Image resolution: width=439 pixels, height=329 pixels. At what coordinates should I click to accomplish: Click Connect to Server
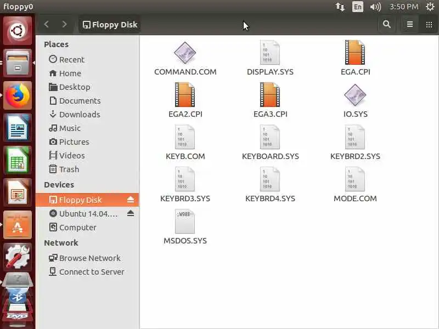87,271
